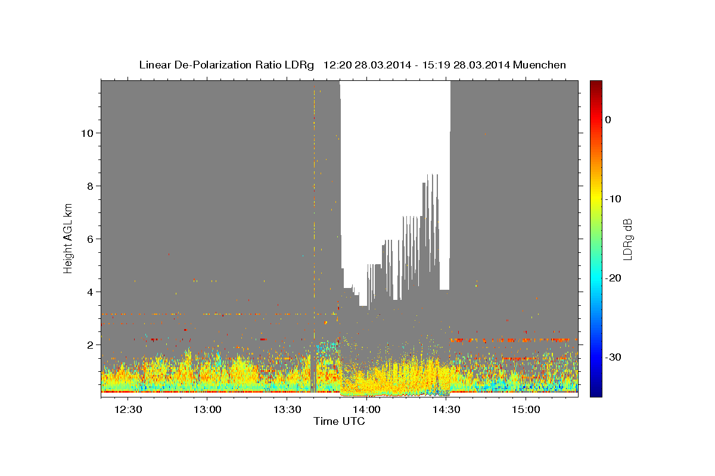Click the dark red top of colorbar
The height and width of the screenshot is (476, 715).
point(596,84)
